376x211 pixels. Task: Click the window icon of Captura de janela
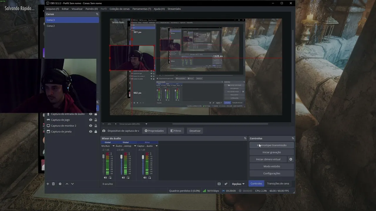pos(48,132)
